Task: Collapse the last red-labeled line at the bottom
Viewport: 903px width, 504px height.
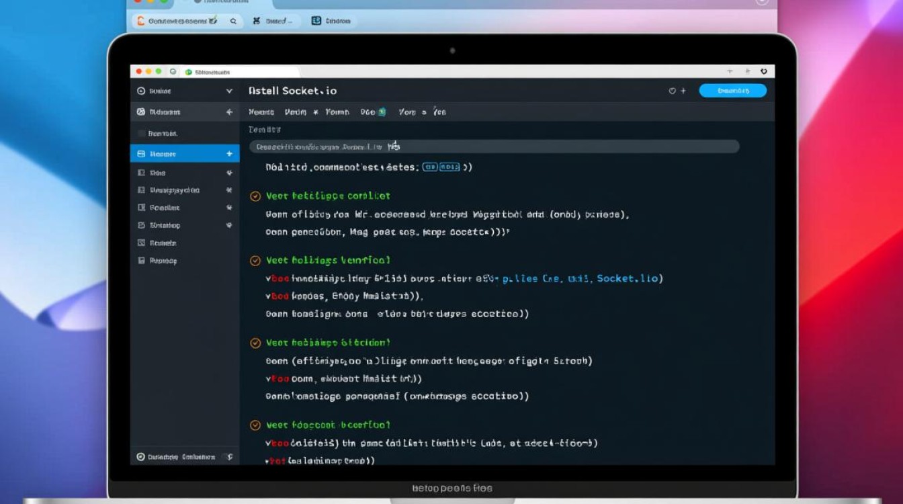Action: pos(269,462)
